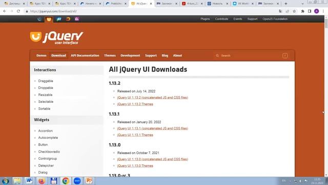This screenshot has height=185, width=328.
Task: Open Autocomplete in the Widgets list
Action: pyautogui.click(x=48, y=138)
